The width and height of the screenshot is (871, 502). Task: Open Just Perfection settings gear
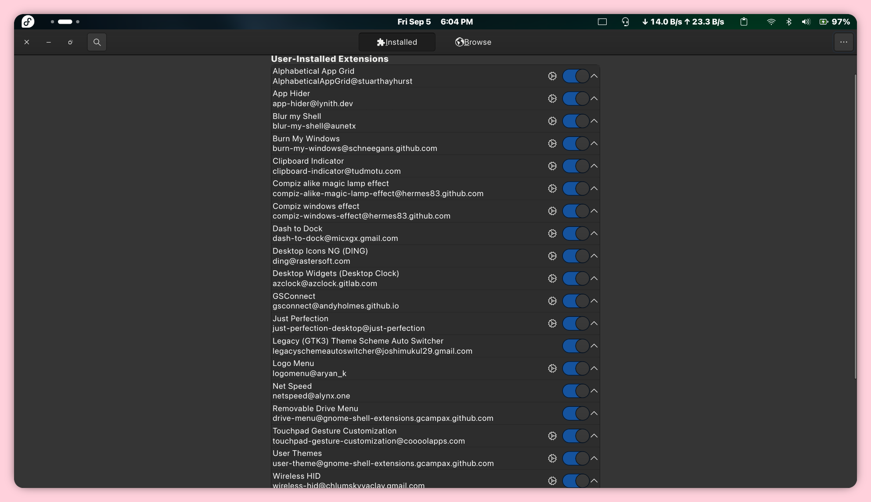[552, 323]
